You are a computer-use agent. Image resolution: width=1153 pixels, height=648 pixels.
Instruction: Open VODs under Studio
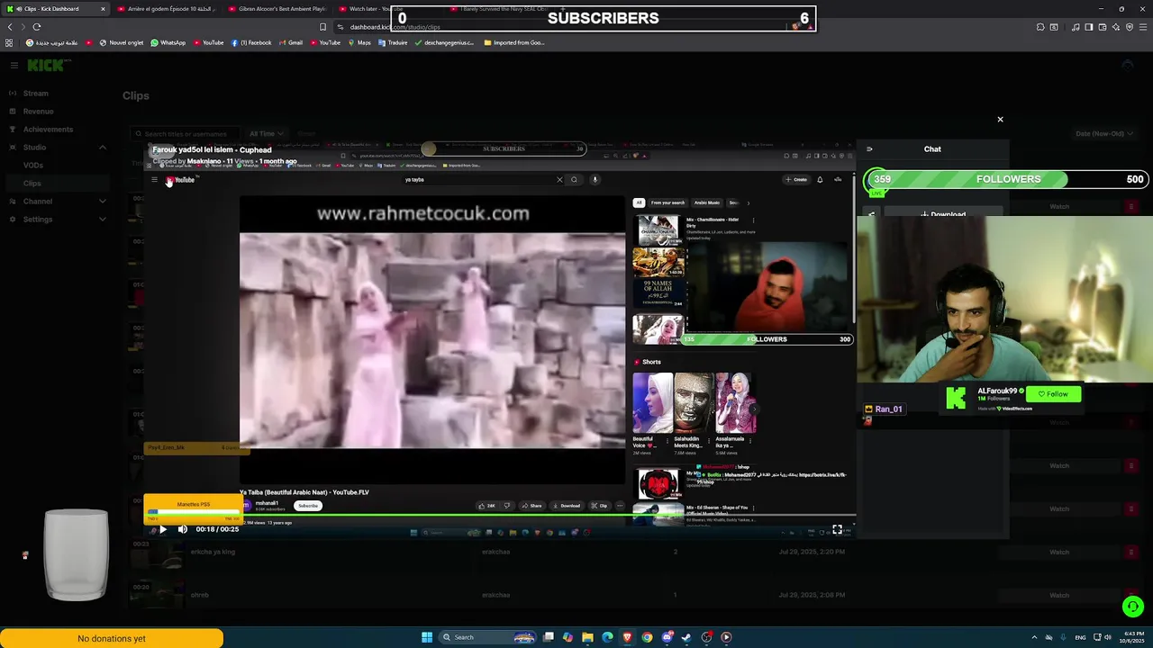click(x=33, y=166)
